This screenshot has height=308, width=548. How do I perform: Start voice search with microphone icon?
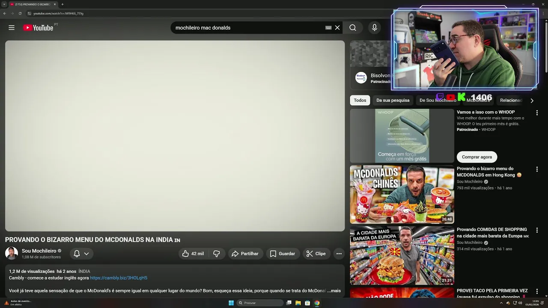point(375,28)
